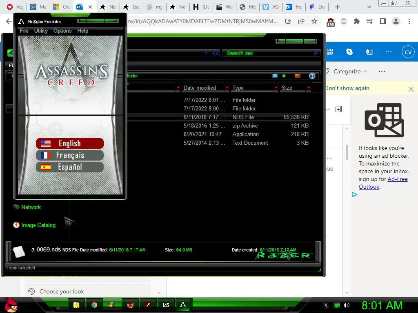The image size is (418, 313).
Task: Open the Date modified column filter dropdown
Action: click(227, 88)
